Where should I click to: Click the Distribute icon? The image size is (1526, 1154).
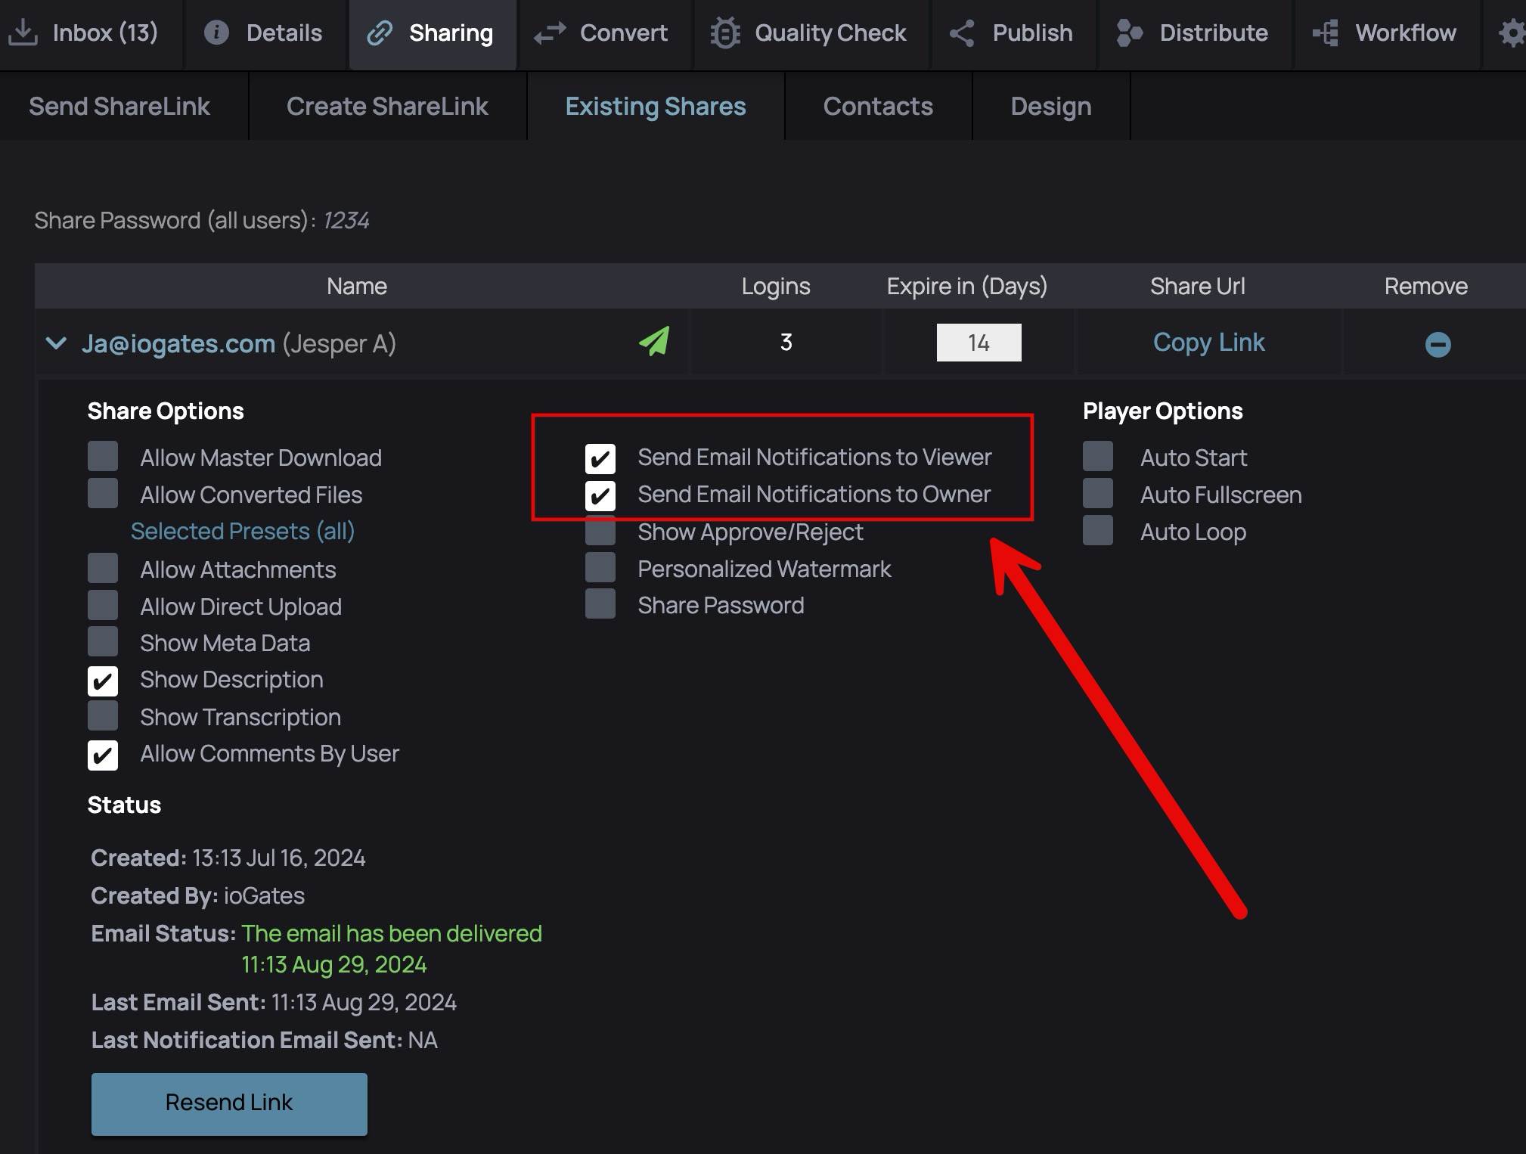(1129, 33)
